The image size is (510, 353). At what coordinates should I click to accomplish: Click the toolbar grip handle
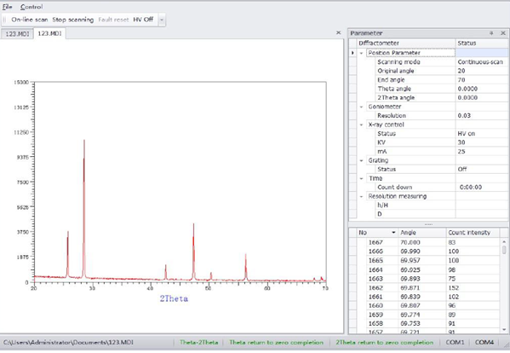4,20
